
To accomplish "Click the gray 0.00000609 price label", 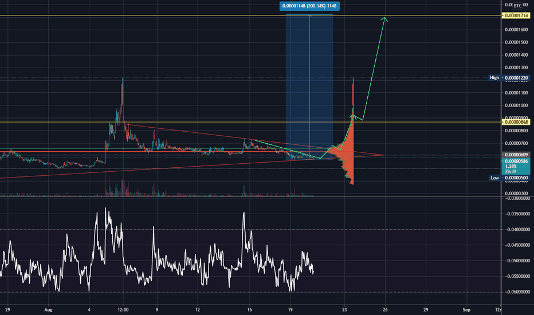I will 516,155.
